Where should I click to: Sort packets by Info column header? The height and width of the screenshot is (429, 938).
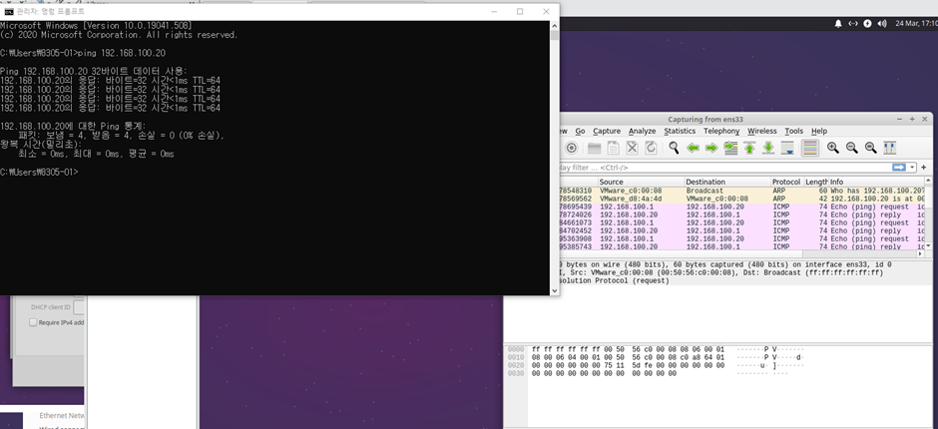click(876, 182)
